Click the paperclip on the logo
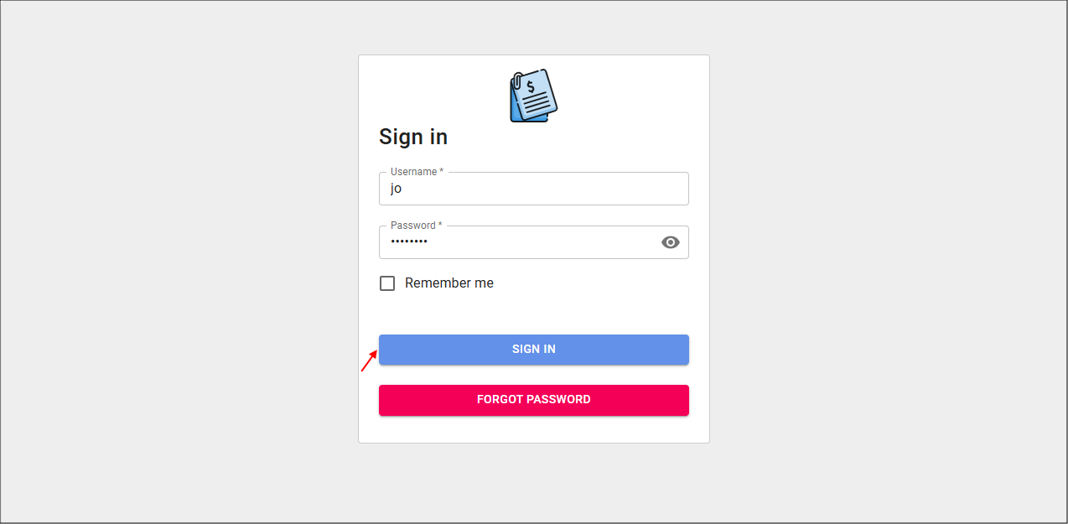This screenshot has height=524, width=1068. pyautogui.click(x=519, y=82)
